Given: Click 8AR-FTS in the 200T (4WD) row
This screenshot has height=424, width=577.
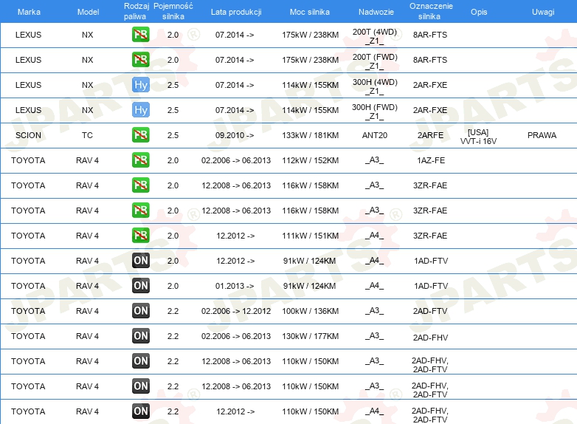Looking at the screenshot, I should click(x=430, y=35).
